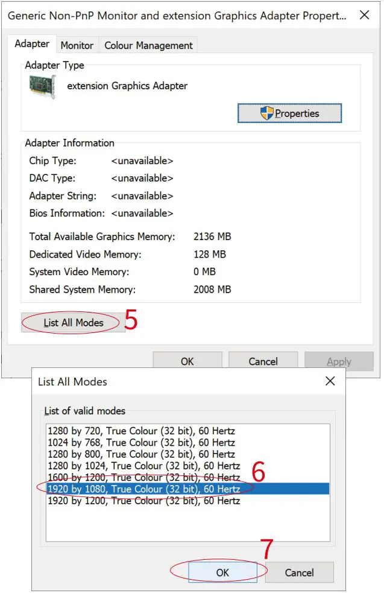Screen dimensions: 384x593
Task: Click the Bios Information unavailable value
Action: [142, 214]
